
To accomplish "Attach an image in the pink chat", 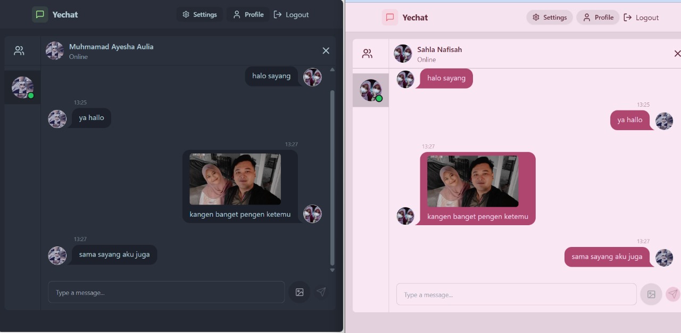I will pyautogui.click(x=651, y=294).
